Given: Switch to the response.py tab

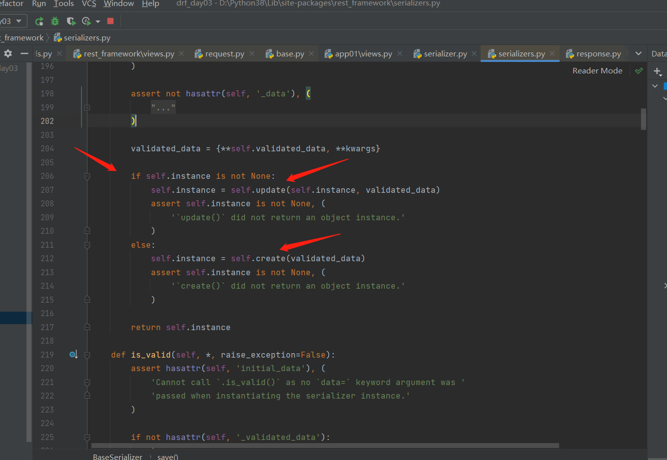Looking at the screenshot, I should (x=594, y=53).
